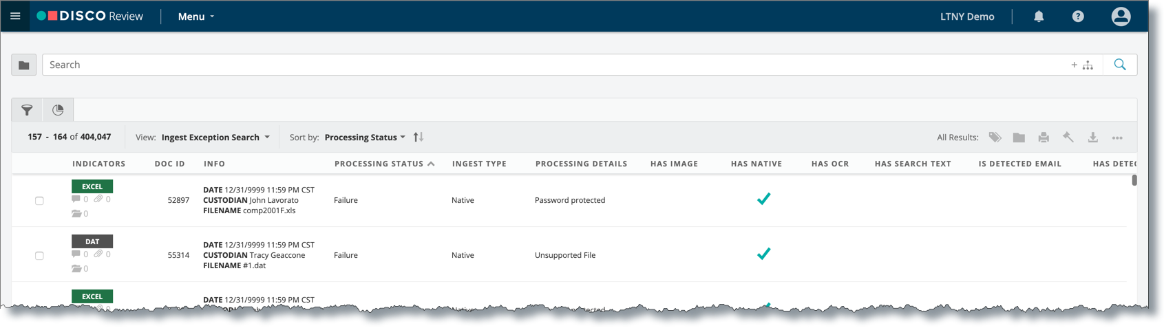Click results count 157 - 164 of 404,047
The image size is (1164, 328).
[x=69, y=137]
